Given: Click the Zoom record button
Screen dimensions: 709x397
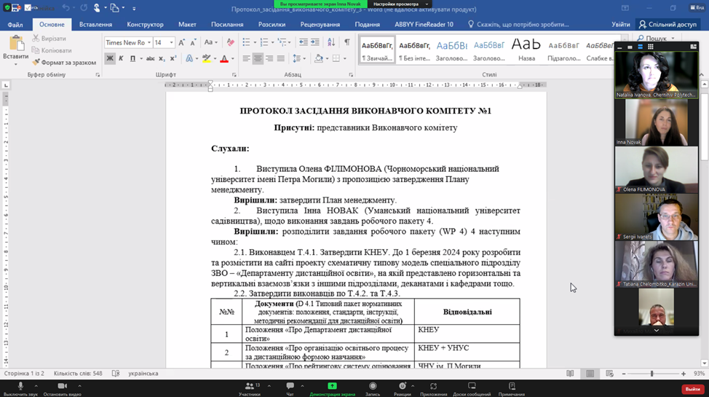Looking at the screenshot, I should (373, 387).
